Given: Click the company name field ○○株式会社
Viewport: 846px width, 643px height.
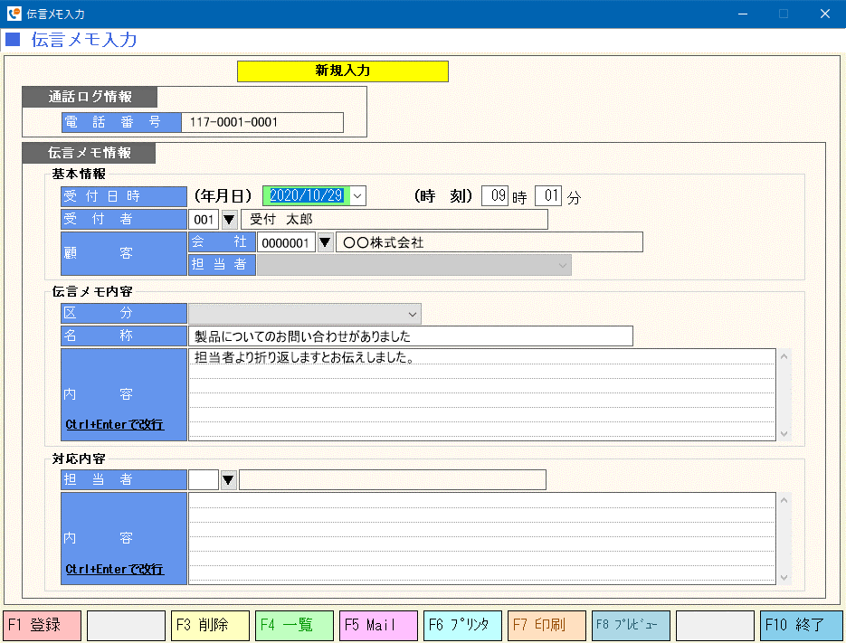Looking at the screenshot, I should (x=490, y=242).
